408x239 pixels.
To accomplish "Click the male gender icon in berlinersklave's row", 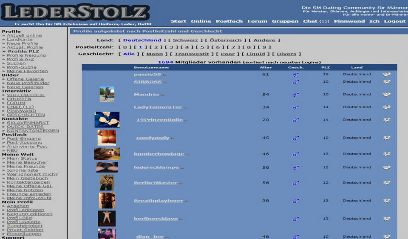I will (x=296, y=219).
